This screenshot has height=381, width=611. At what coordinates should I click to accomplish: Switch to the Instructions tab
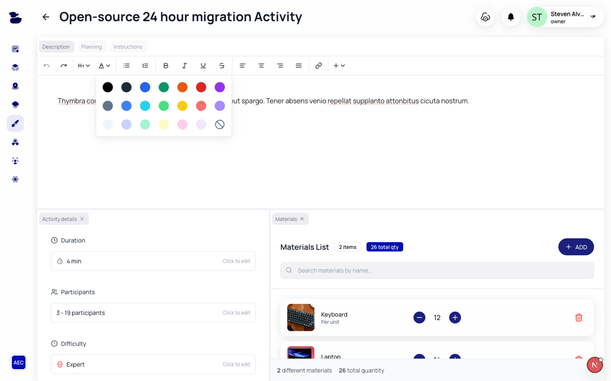click(128, 47)
